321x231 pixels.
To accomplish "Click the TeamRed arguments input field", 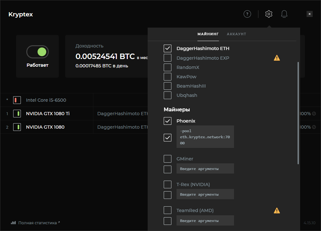I will (205, 220).
